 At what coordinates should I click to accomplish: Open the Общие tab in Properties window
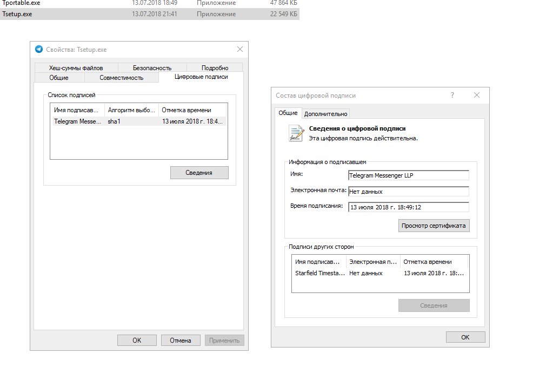coord(59,78)
